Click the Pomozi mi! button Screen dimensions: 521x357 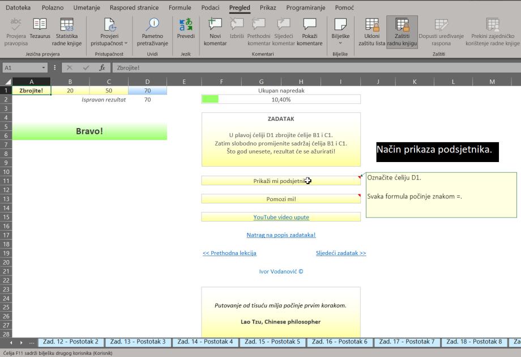tap(281, 199)
